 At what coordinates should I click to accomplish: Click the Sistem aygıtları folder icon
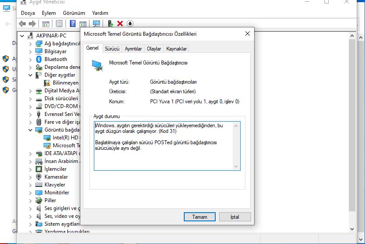point(39,224)
